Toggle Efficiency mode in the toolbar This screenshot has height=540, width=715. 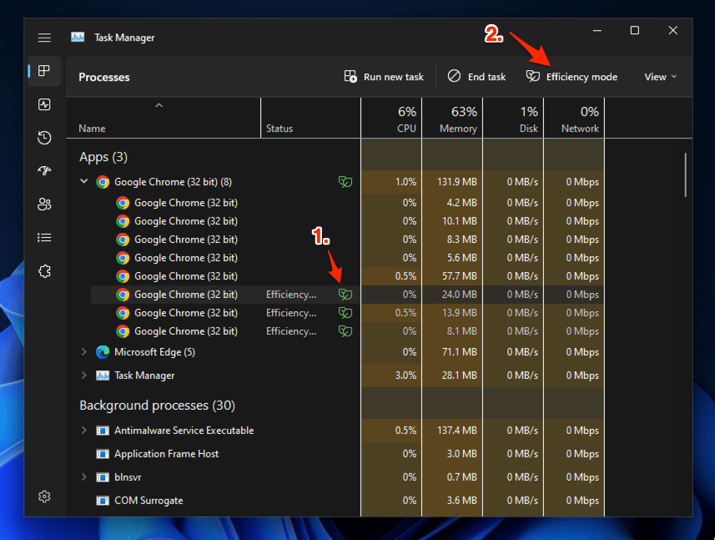[x=571, y=77]
